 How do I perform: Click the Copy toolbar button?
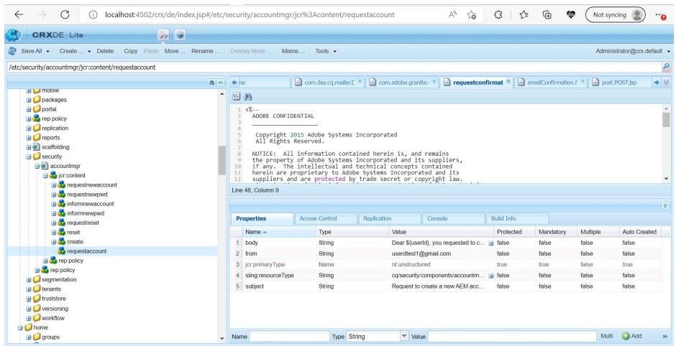point(131,51)
